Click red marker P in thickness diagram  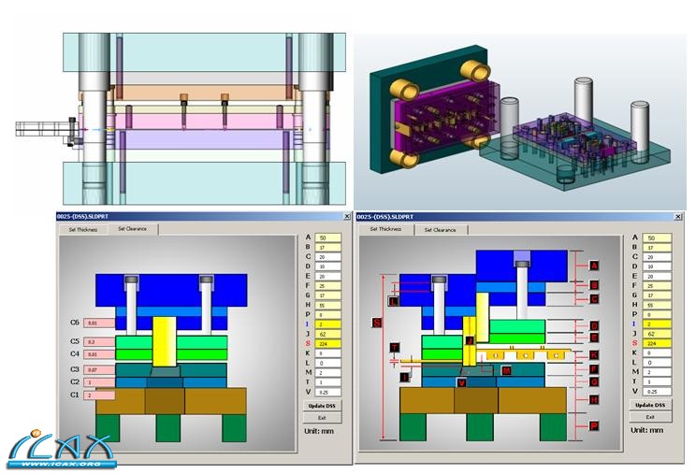coord(594,425)
